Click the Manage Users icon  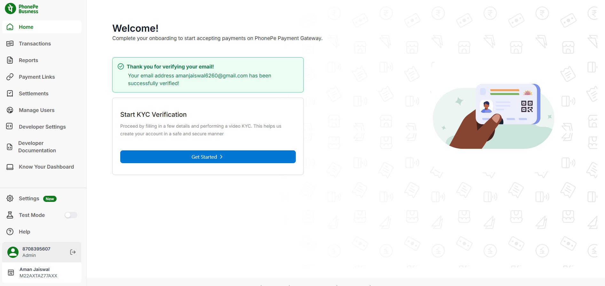point(10,110)
